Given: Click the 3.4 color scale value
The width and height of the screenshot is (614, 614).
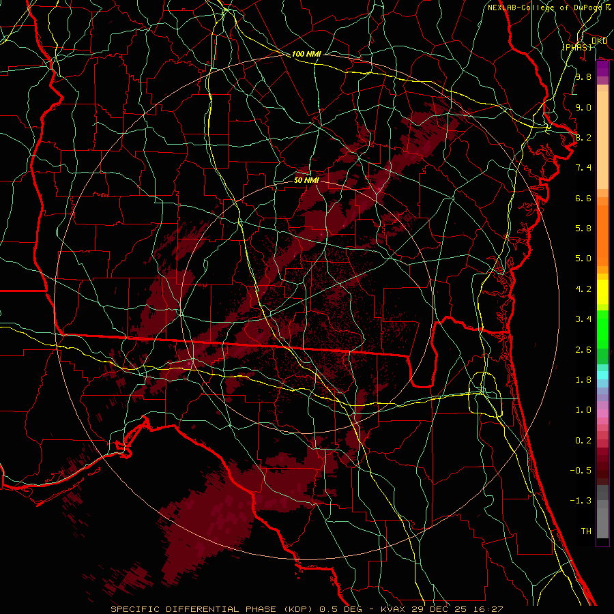Looking at the screenshot, I should tap(583, 319).
